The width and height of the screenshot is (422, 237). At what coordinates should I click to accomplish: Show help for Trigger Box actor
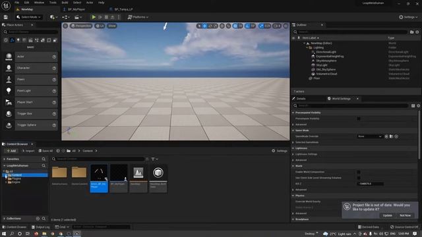click(x=54, y=114)
